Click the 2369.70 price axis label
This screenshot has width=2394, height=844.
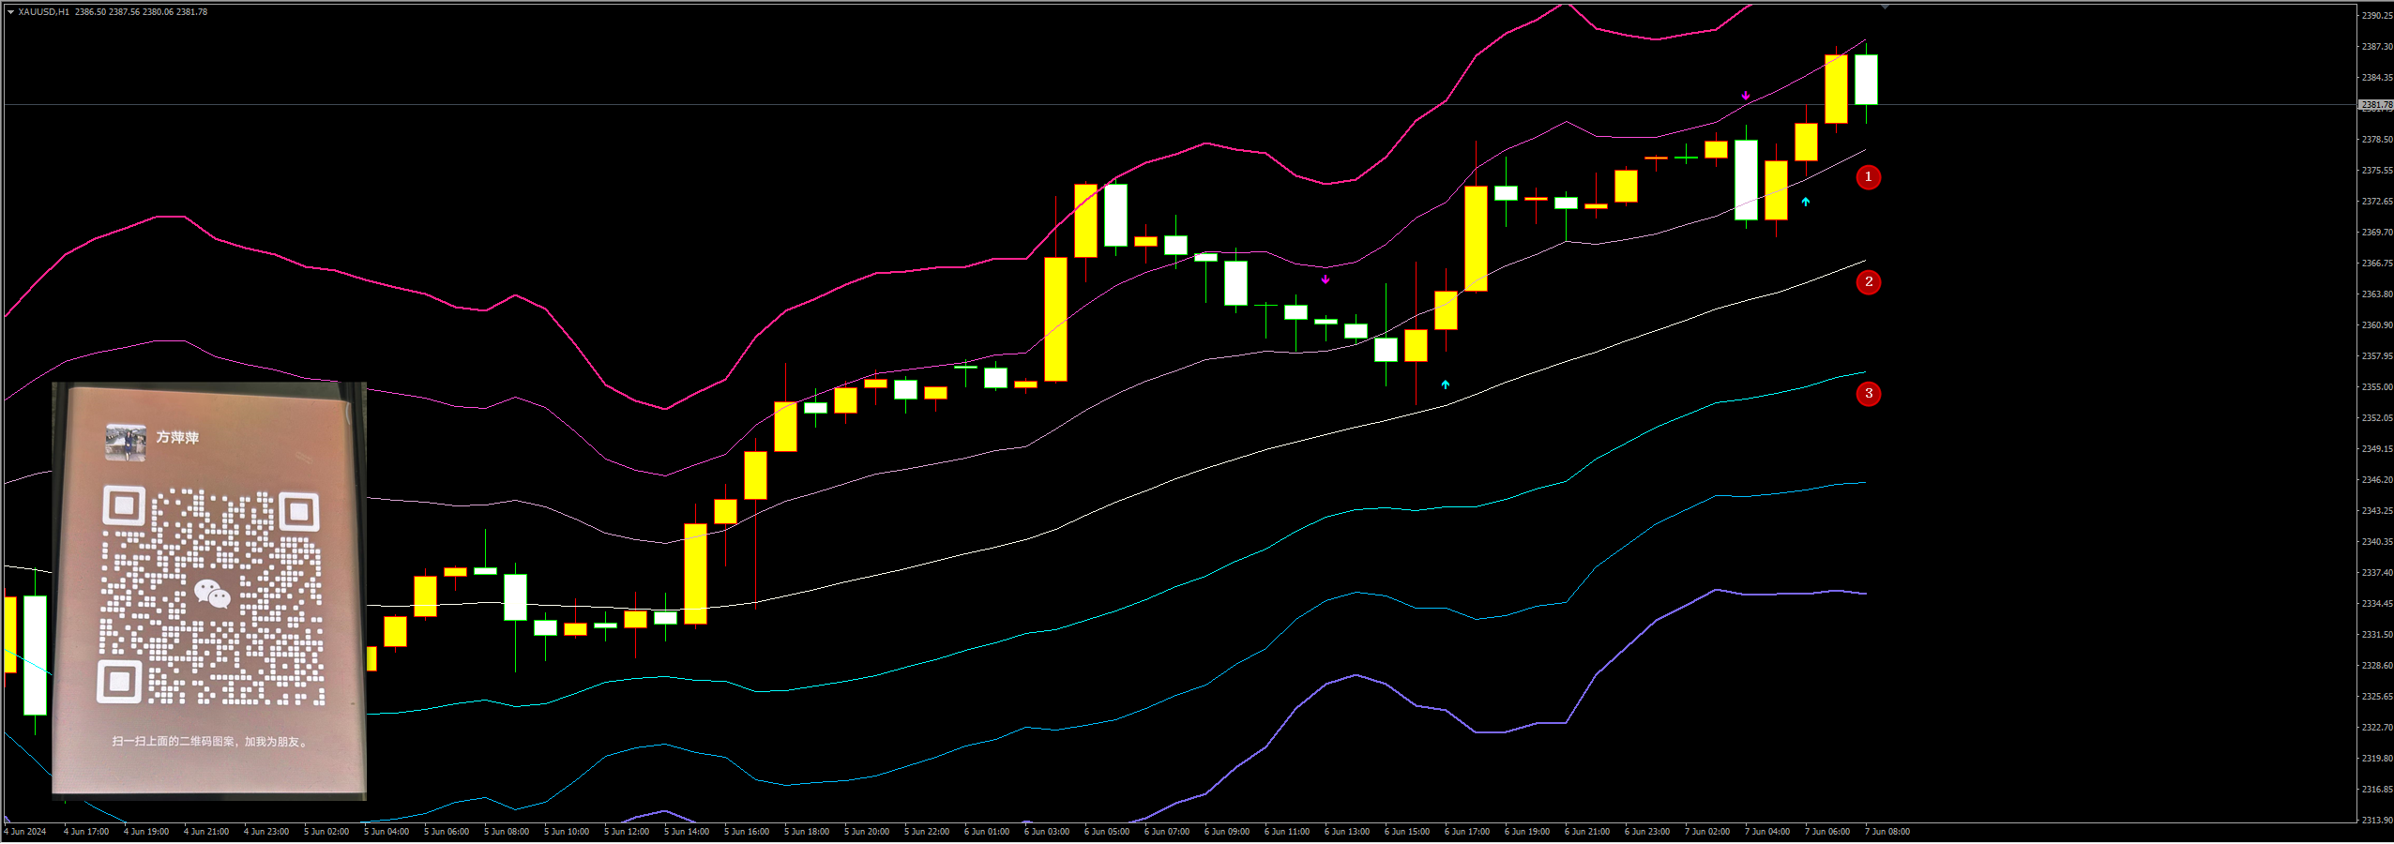2377,233
